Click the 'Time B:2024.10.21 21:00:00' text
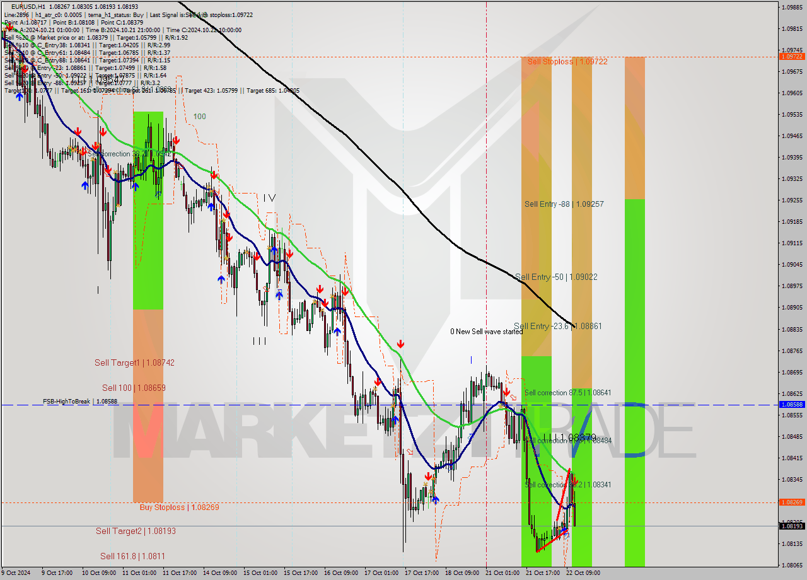807x580 pixels. coord(123,30)
